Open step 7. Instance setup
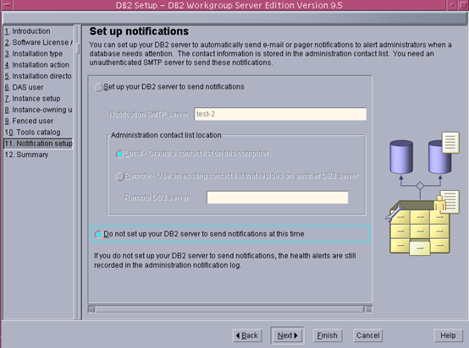Image resolution: width=469 pixels, height=348 pixels. click(x=32, y=99)
